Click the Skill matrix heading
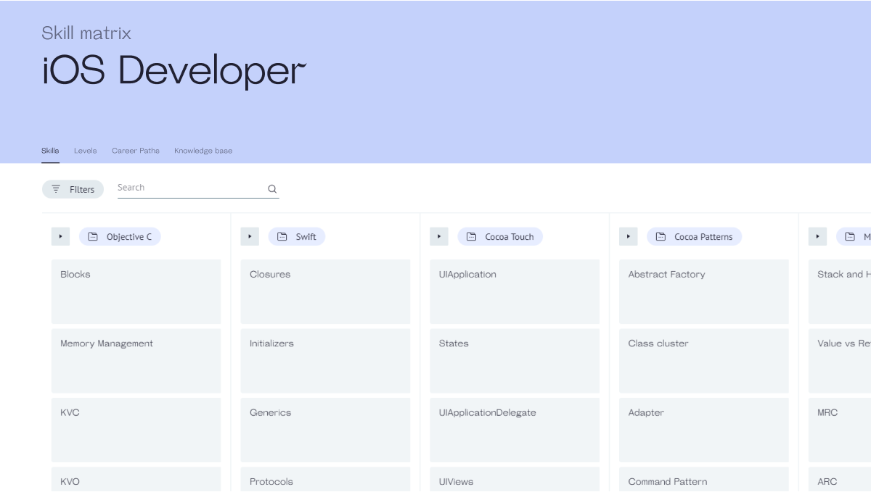Viewport: 871px width, 492px height. tap(86, 33)
